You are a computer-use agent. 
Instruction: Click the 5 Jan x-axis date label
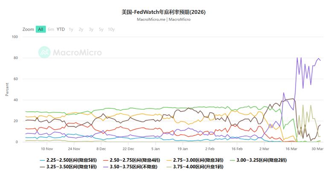pos(156,149)
